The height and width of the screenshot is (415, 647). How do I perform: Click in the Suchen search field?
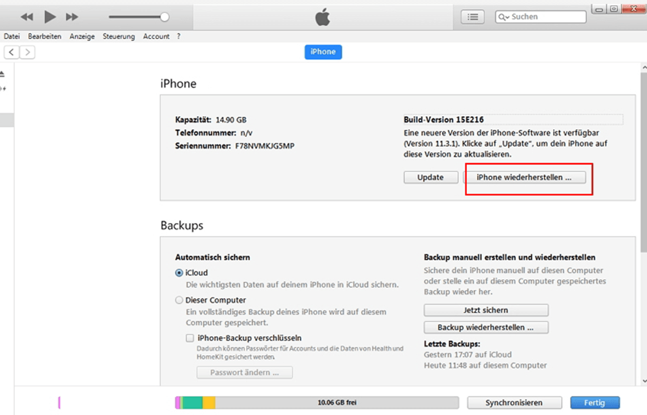[545, 17]
